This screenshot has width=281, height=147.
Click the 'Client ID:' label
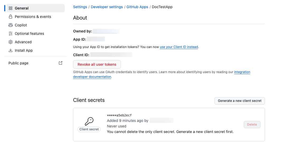pos(81,55)
